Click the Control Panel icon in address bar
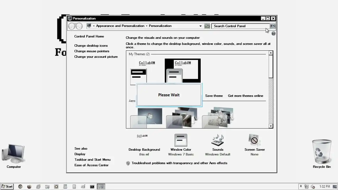The height and width of the screenshot is (190, 338). pyautogui.click(x=89, y=26)
